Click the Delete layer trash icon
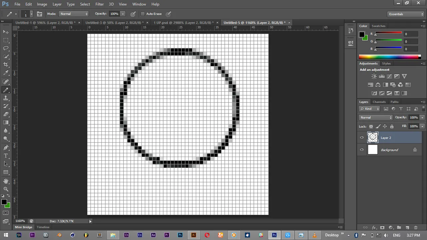 click(416, 228)
